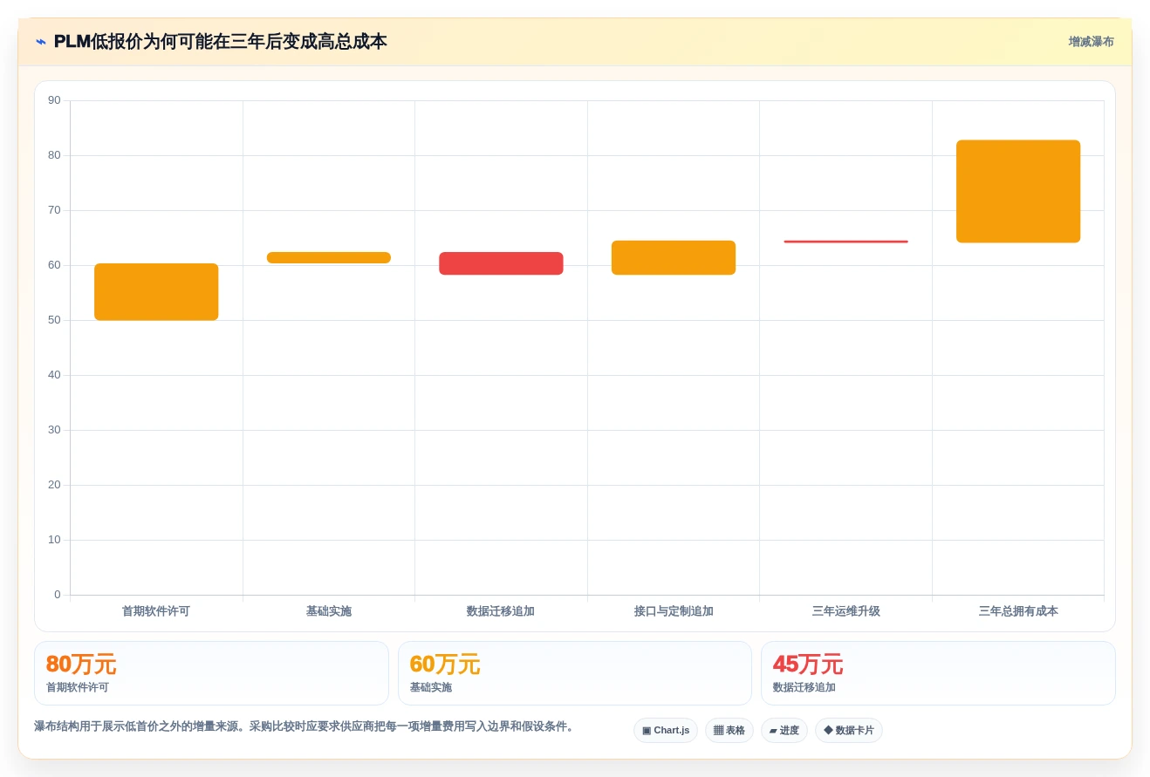Click the x-axis label 接口与定制追加
The image size is (1150, 777).
coord(674,611)
